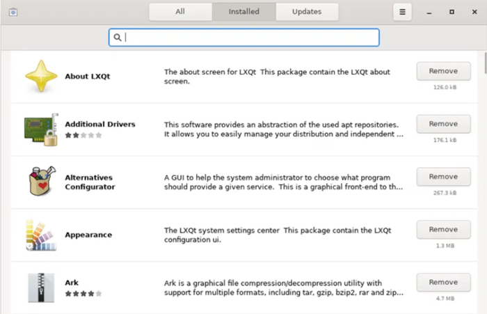Focus the search text field
The height and width of the screenshot is (314, 487).
250,38
